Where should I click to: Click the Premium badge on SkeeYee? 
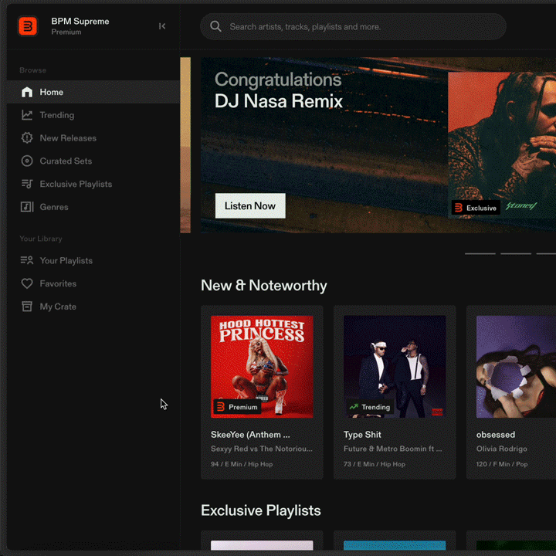click(237, 407)
